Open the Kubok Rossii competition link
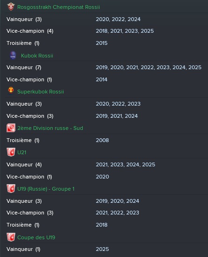The width and height of the screenshot is (208, 257). click(37, 56)
